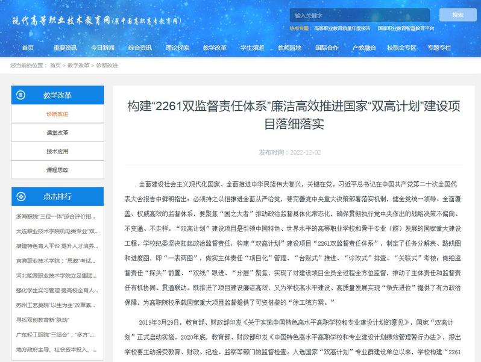
Task: Click the 点击排行 panel header icon
Action: pyautogui.click(x=22, y=196)
